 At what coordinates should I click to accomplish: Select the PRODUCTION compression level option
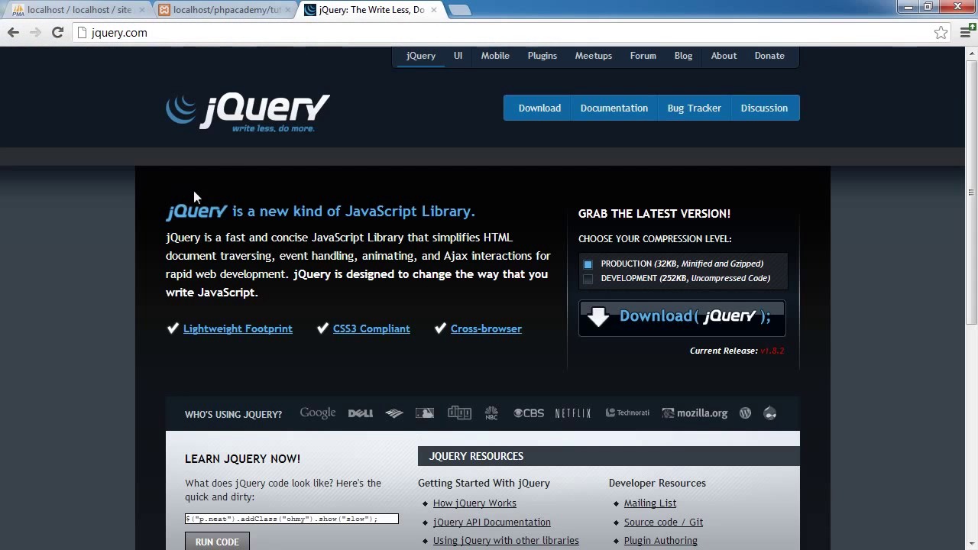point(588,264)
